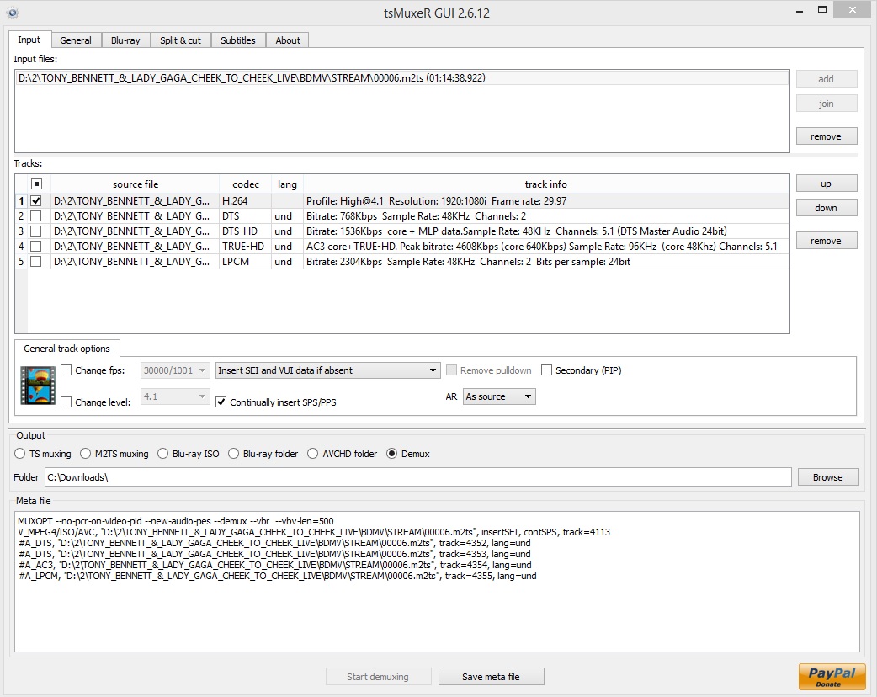
Task: Select the H.264 codec cell
Action: [x=245, y=201]
